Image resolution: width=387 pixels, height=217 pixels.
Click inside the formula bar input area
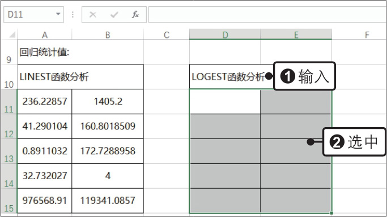(x=267, y=15)
